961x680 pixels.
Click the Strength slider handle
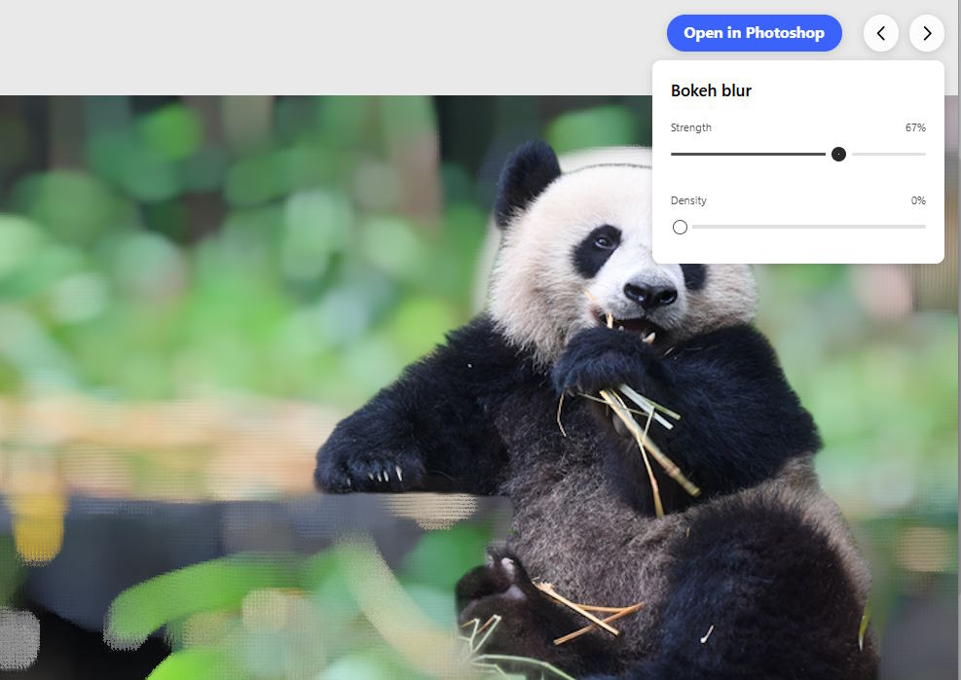point(838,154)
